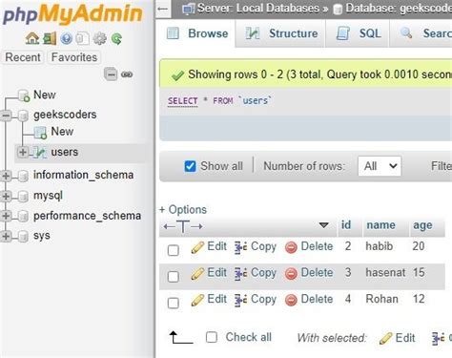
Task: Expand the performance_schema database node
Action: pos(6,216)
